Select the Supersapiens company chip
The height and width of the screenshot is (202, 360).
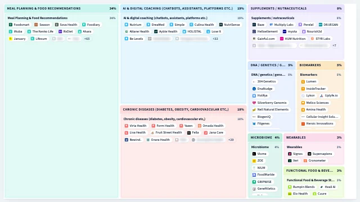[320, 154]
